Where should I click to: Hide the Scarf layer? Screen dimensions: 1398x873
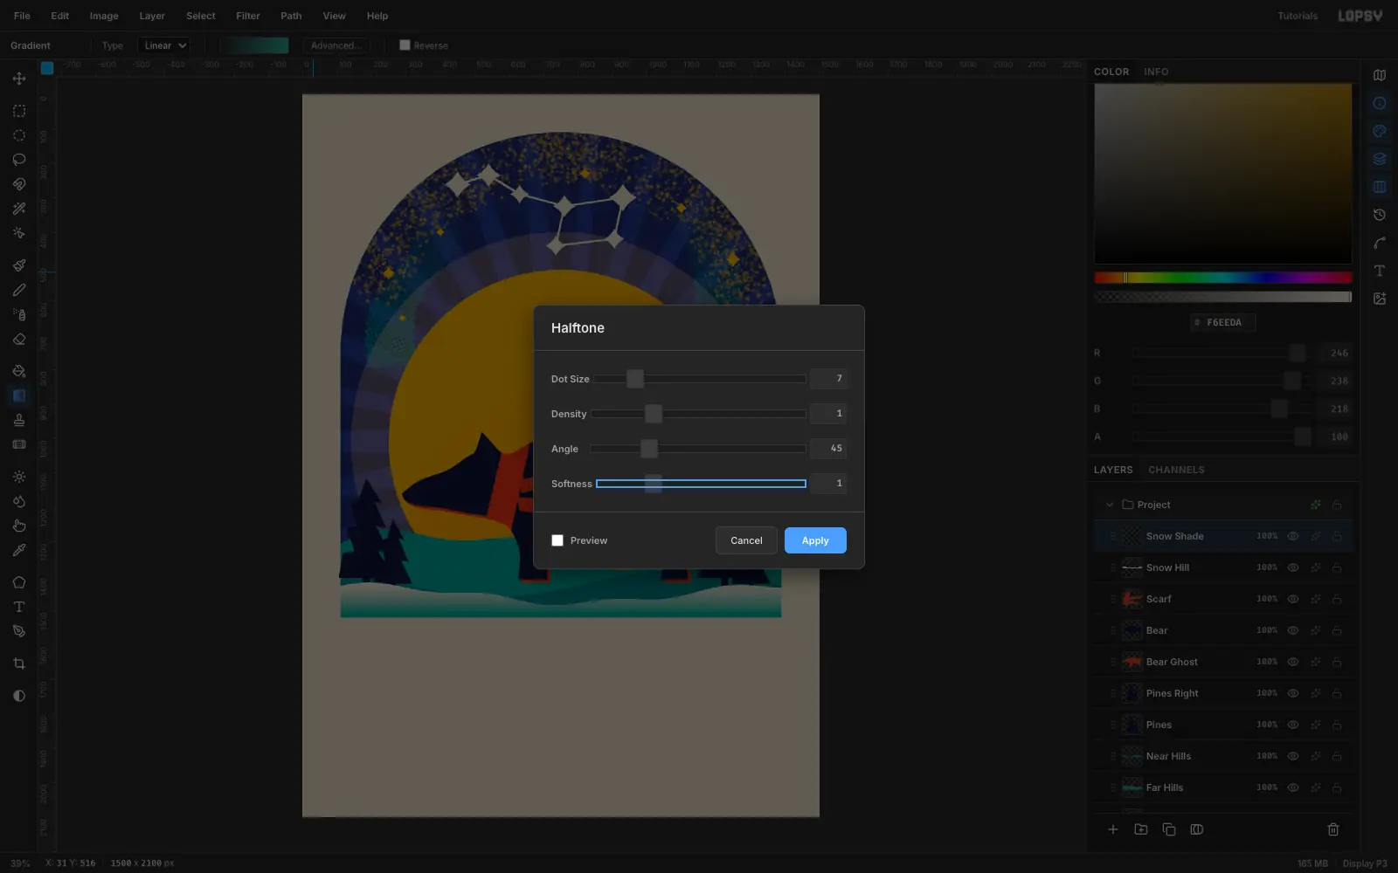point(1293,599)
